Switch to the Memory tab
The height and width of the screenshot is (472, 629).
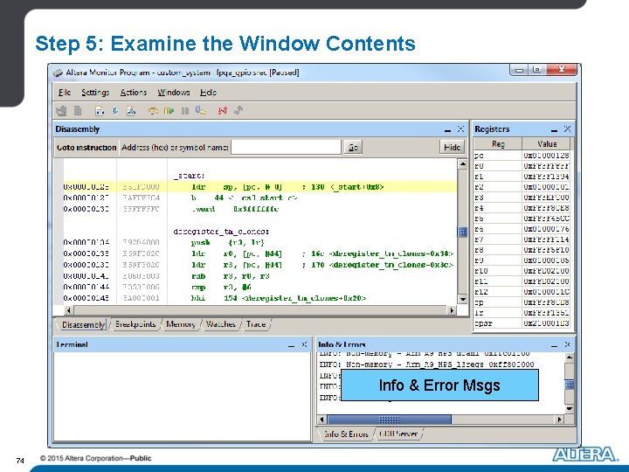tap(181, 324)
